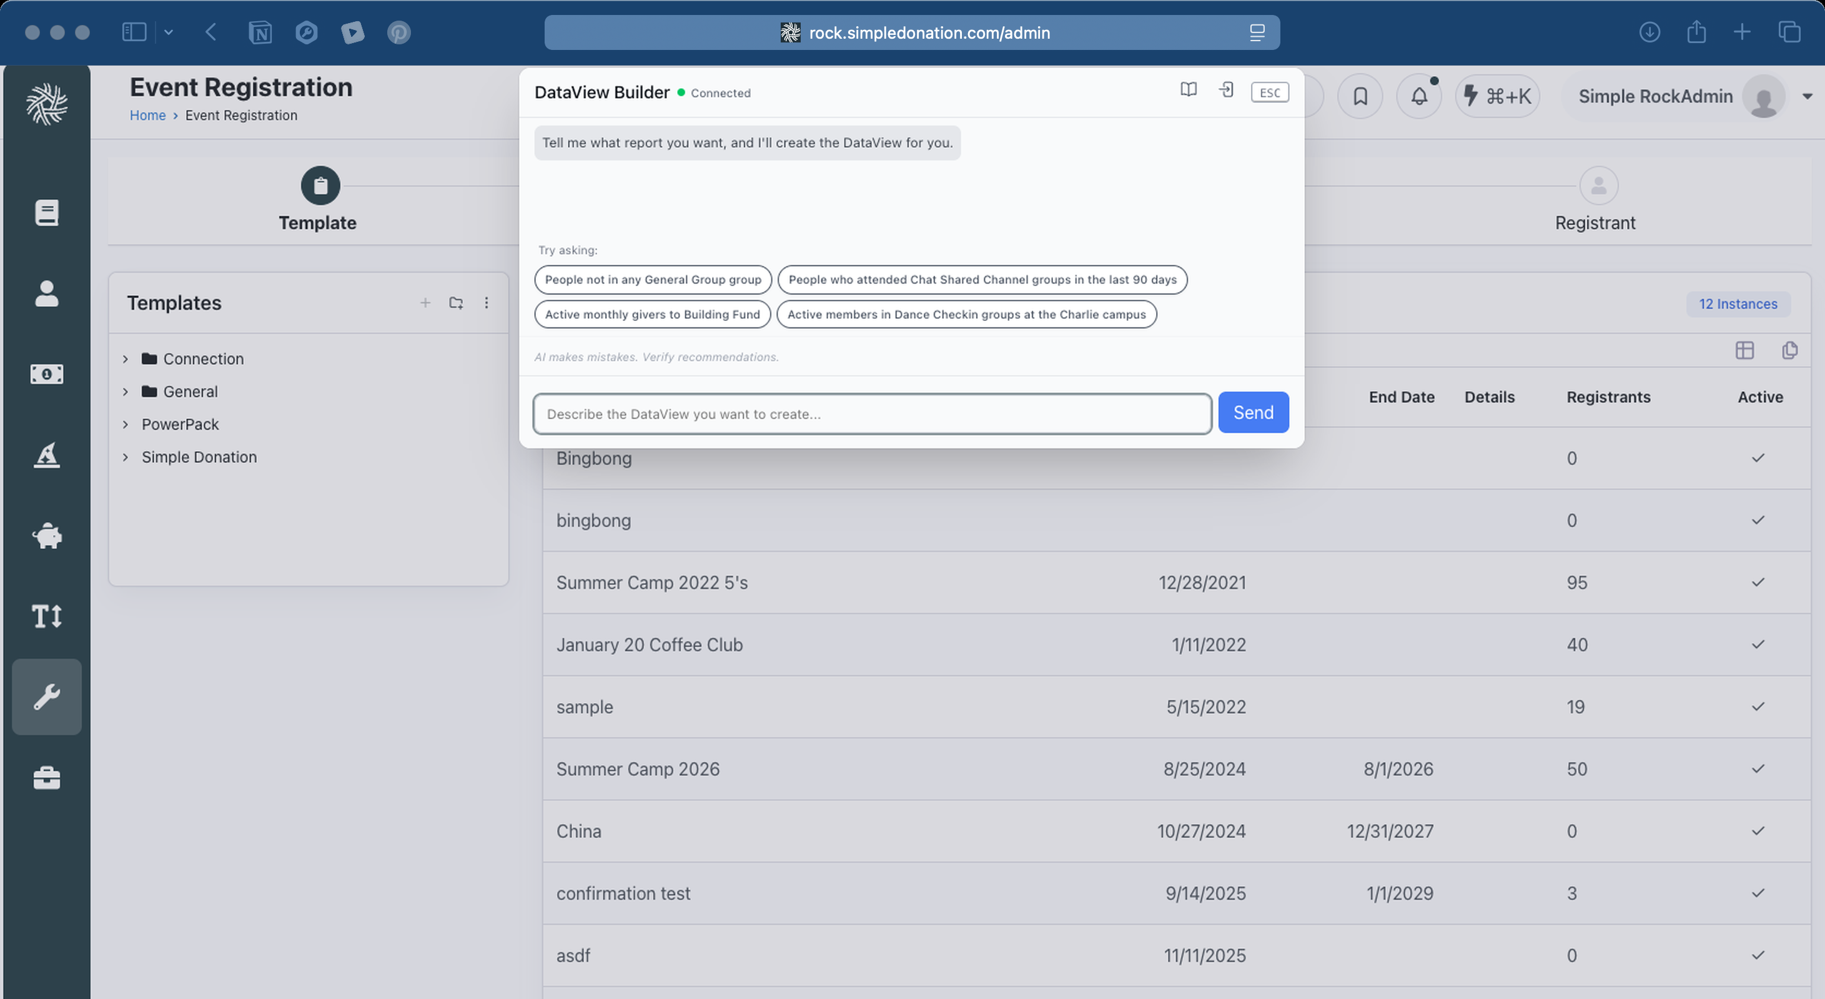This screenshot has height=999, width=1825.
Task: Open the Templates three-dot options menu
Action: click(487, 303)
